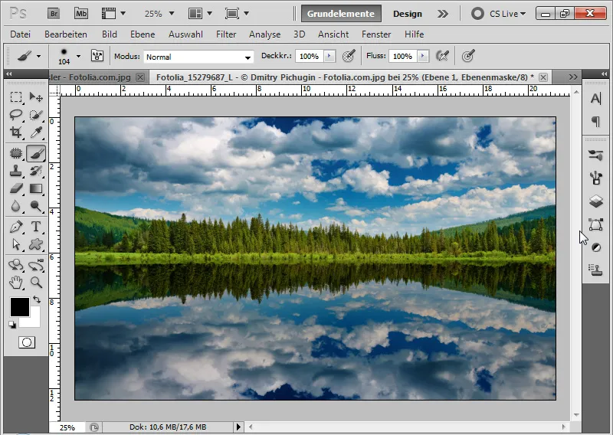Toggle Quick Mask mode
The height and width of the screenshot is (435, 613).
tap(27, 342)
